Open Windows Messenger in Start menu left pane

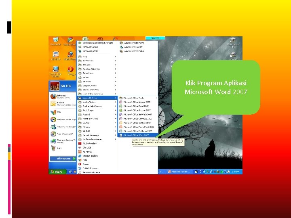click(63, 127)
